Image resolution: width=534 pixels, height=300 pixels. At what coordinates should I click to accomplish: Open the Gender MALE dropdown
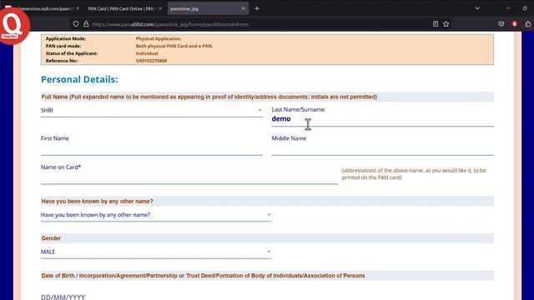(156, 252)
